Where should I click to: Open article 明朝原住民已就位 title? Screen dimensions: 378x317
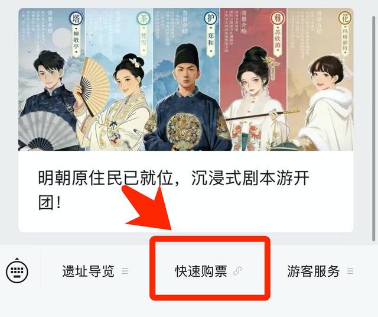174,190
